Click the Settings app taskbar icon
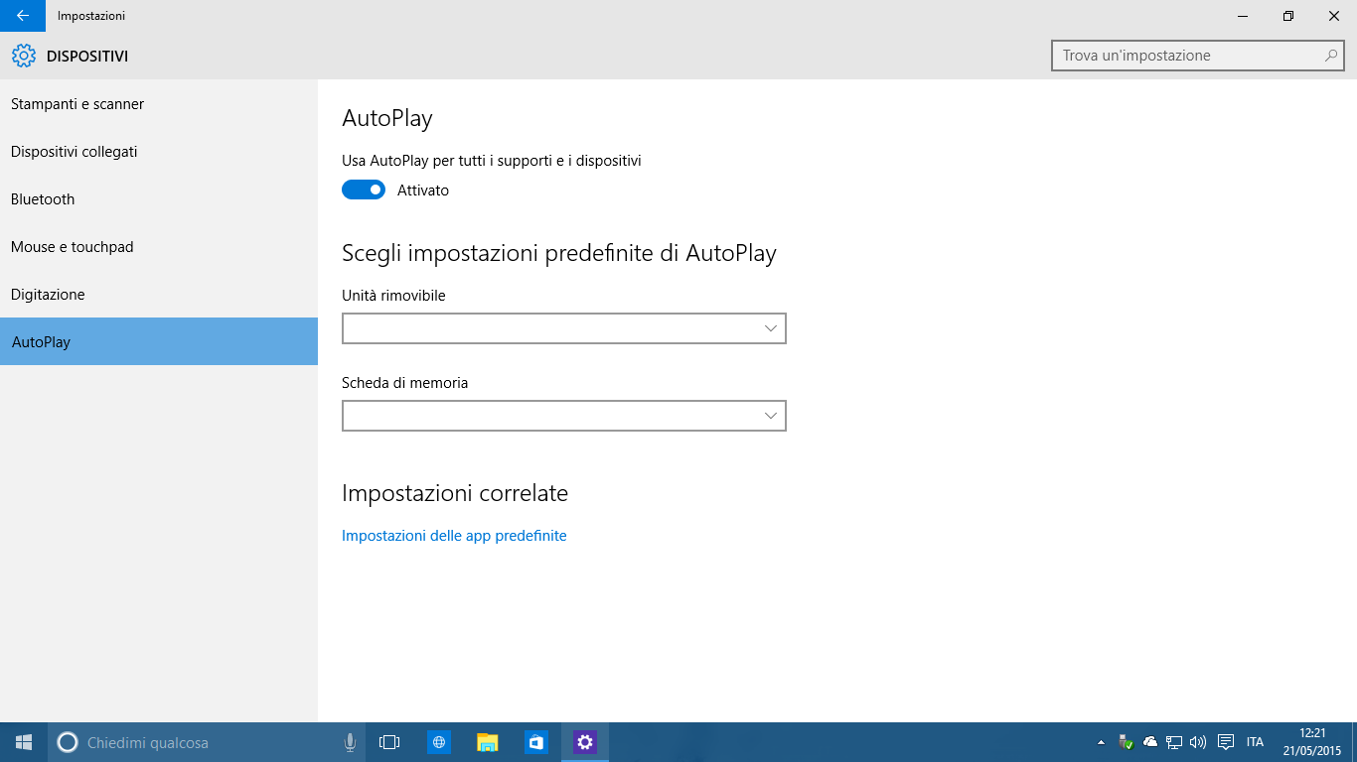The image size is (1357, 762). tap(585, 742)
